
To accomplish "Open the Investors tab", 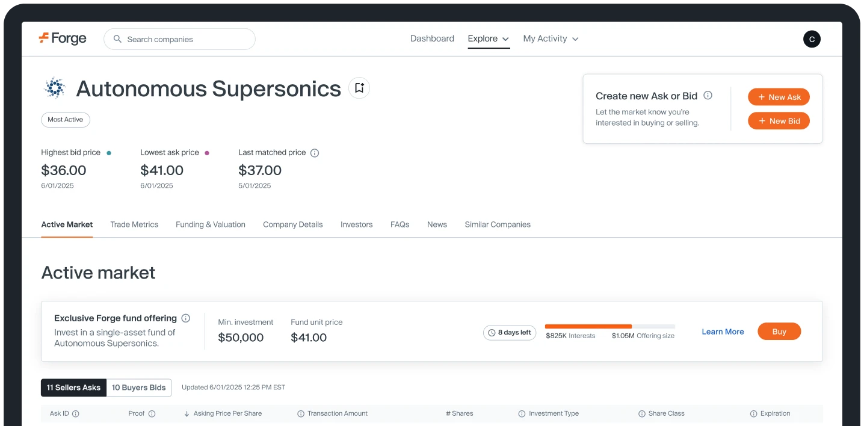I will click(x=357, y=224).
